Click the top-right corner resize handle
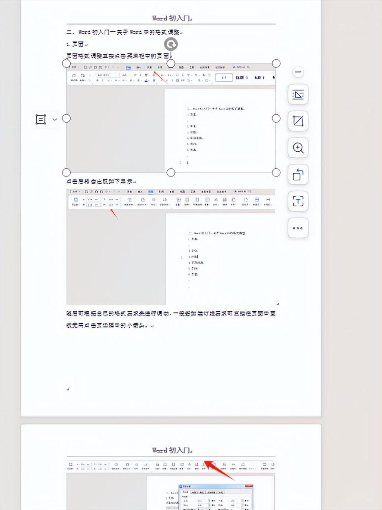Image resolution: width=382 pixels, height=510 pixels. click(x=276, y=63)
